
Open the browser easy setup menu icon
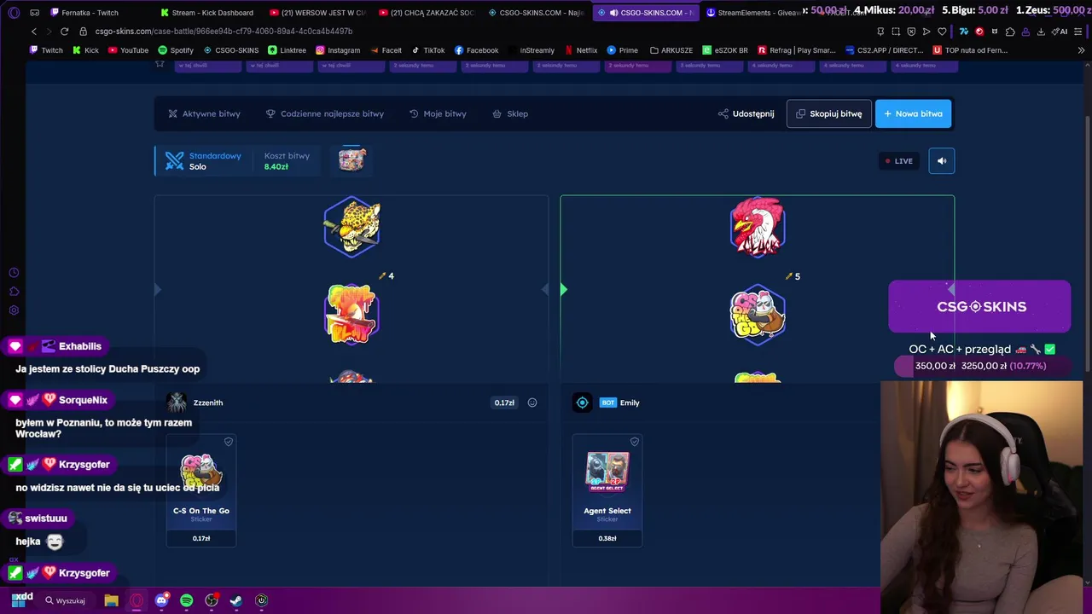(1080, 32)
